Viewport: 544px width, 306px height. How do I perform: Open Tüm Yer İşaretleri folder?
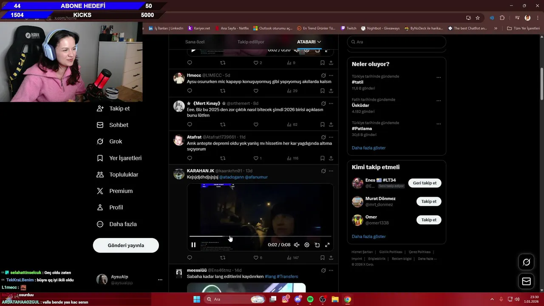click(x=523, y=28)
